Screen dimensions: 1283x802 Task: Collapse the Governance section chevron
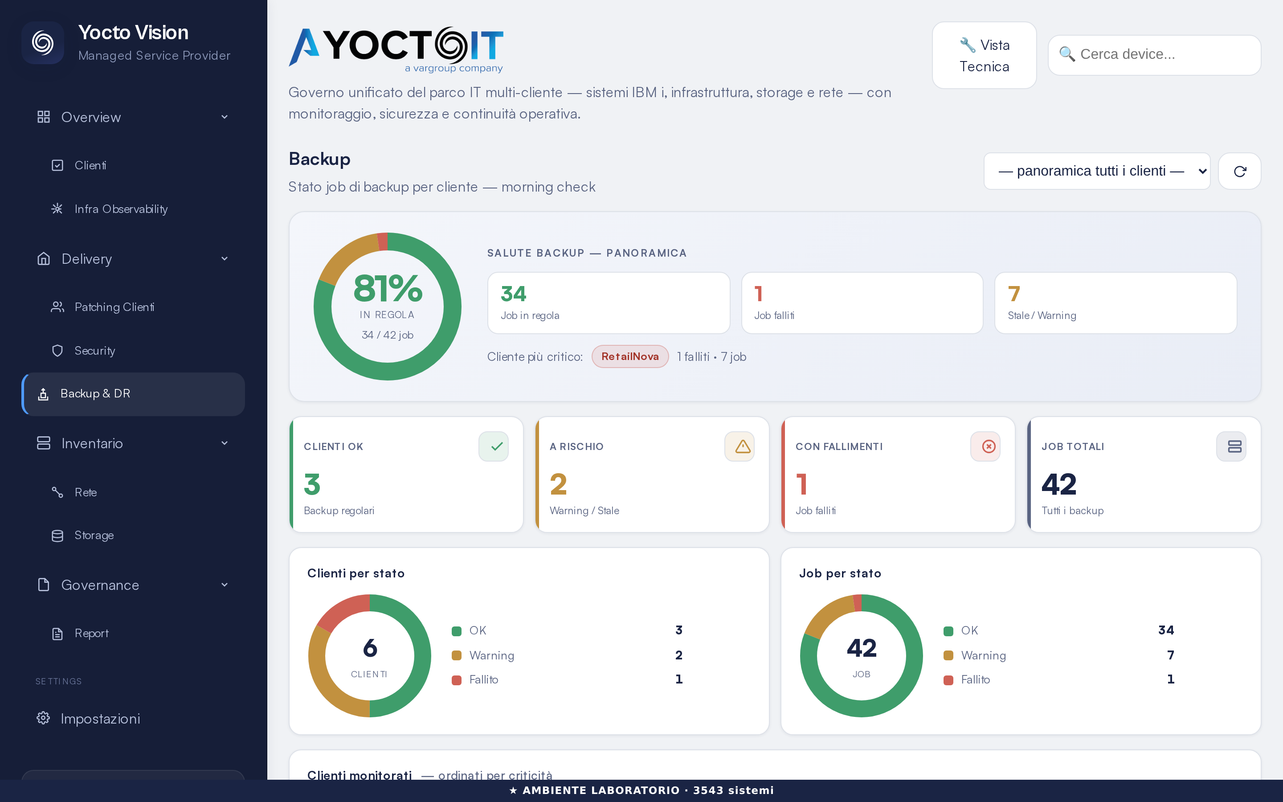224,585
